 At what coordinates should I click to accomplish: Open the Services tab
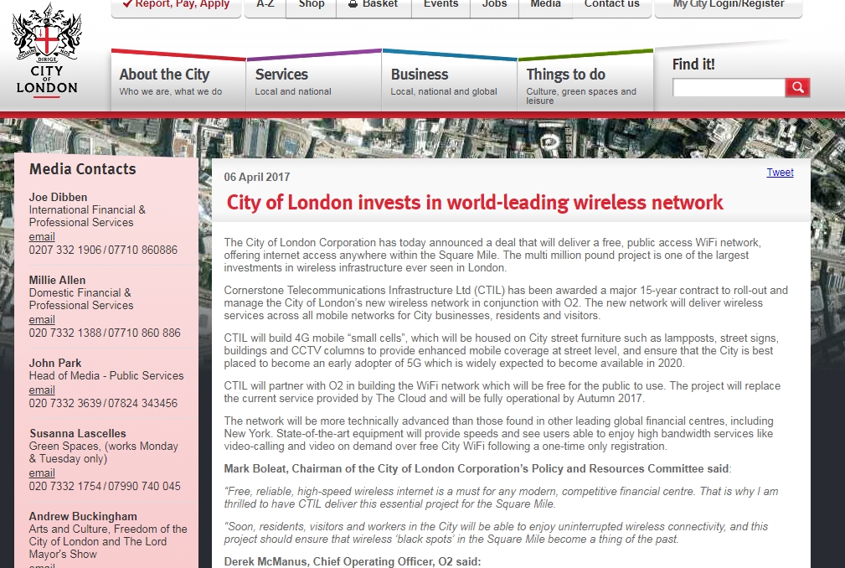pyautogui.click(x=314, y=82)
